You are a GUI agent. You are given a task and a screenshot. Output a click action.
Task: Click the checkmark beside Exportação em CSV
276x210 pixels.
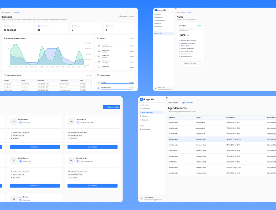[x=180, y=56]
